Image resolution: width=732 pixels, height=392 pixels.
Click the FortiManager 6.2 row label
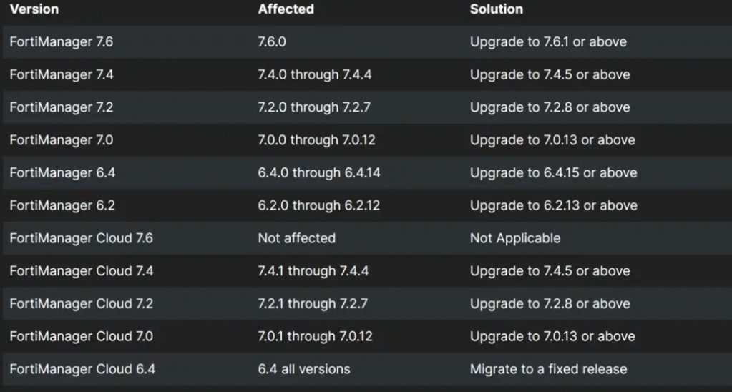pos(62,206)
